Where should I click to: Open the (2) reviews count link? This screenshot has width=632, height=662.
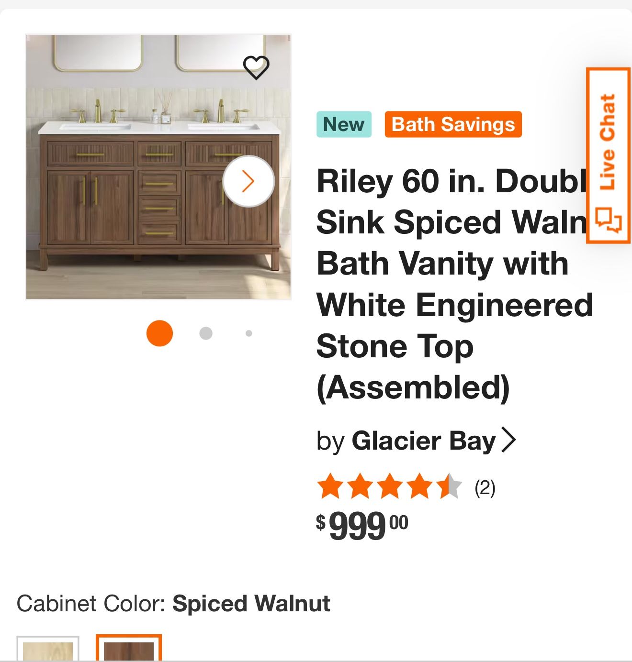[x=485, y=488]
